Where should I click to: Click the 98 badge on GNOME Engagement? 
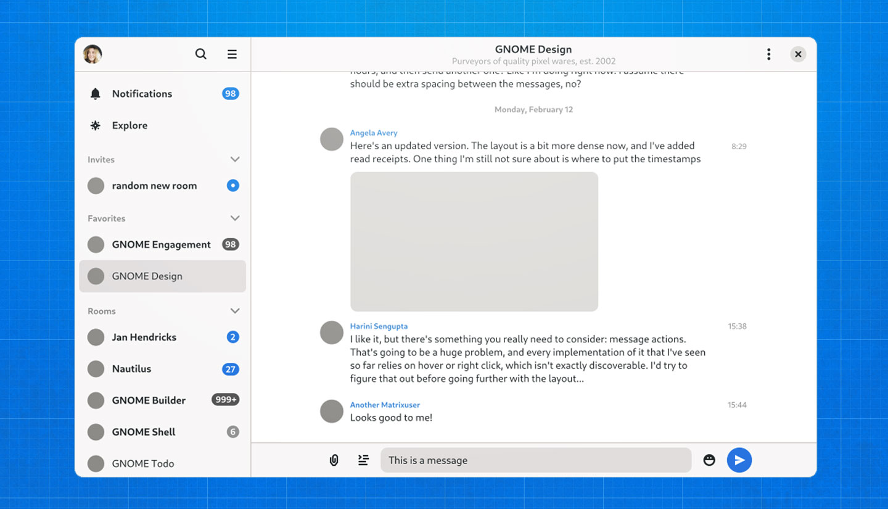point(230,244)
